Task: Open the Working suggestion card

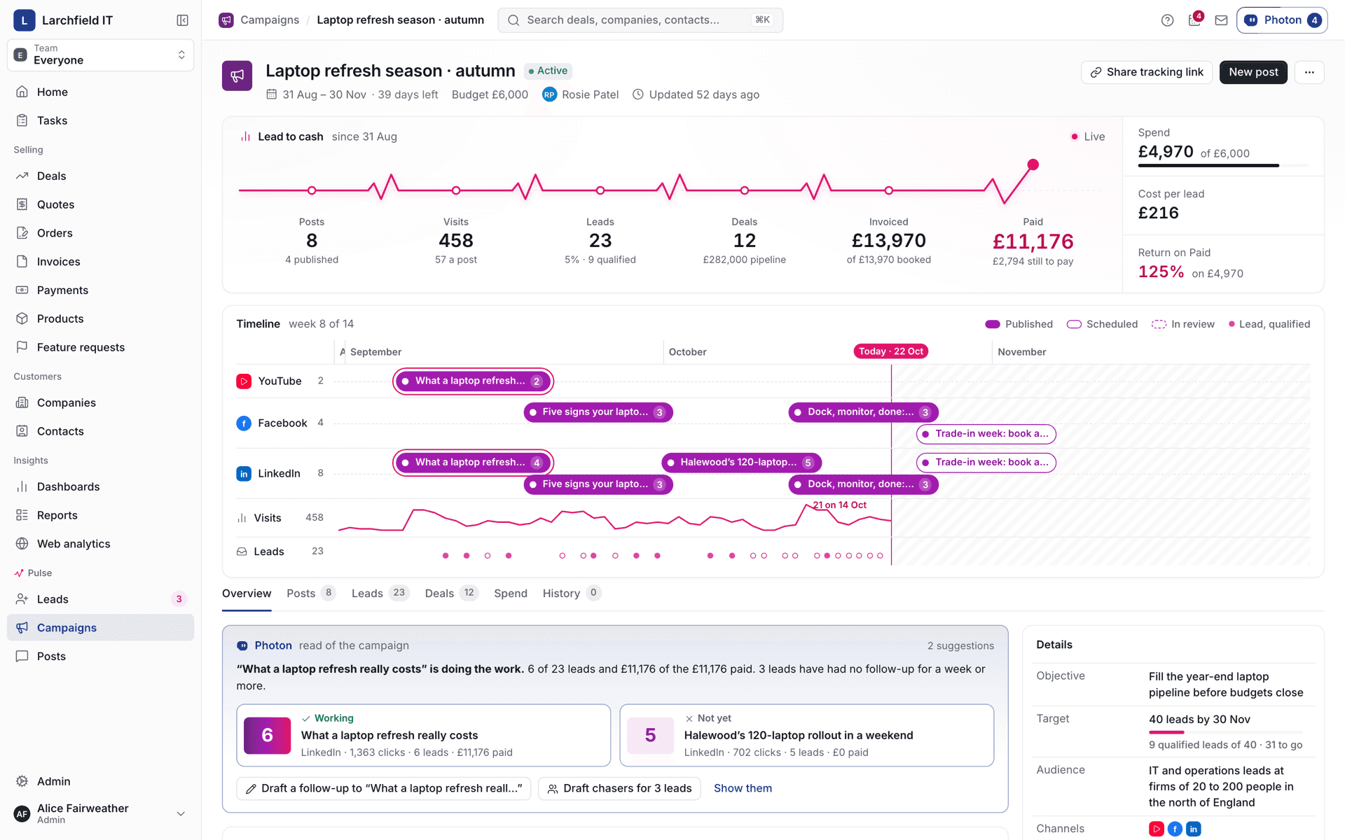Action: tap(423, 736)
